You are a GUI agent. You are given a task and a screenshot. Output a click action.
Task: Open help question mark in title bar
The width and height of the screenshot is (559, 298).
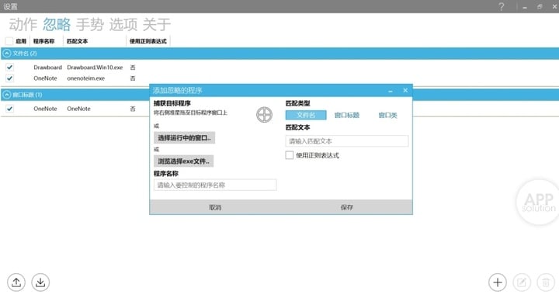click(502, 6)
